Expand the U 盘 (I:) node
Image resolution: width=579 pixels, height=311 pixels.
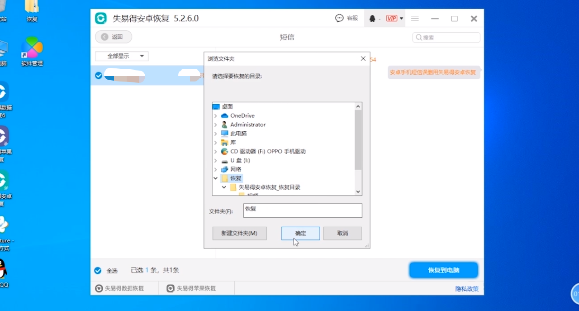point(215,160)
